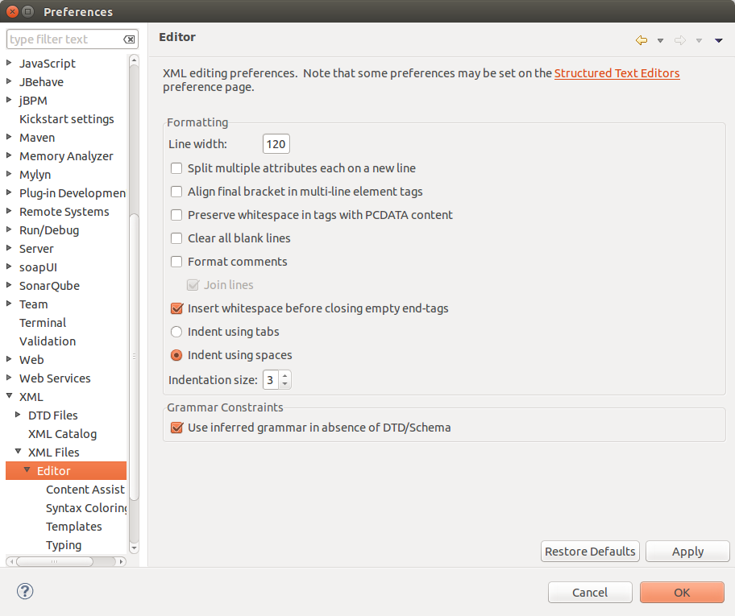The image size is (735, 616).
Task: Click the back navigation arrow icon
Action: [x=642, y=40]
